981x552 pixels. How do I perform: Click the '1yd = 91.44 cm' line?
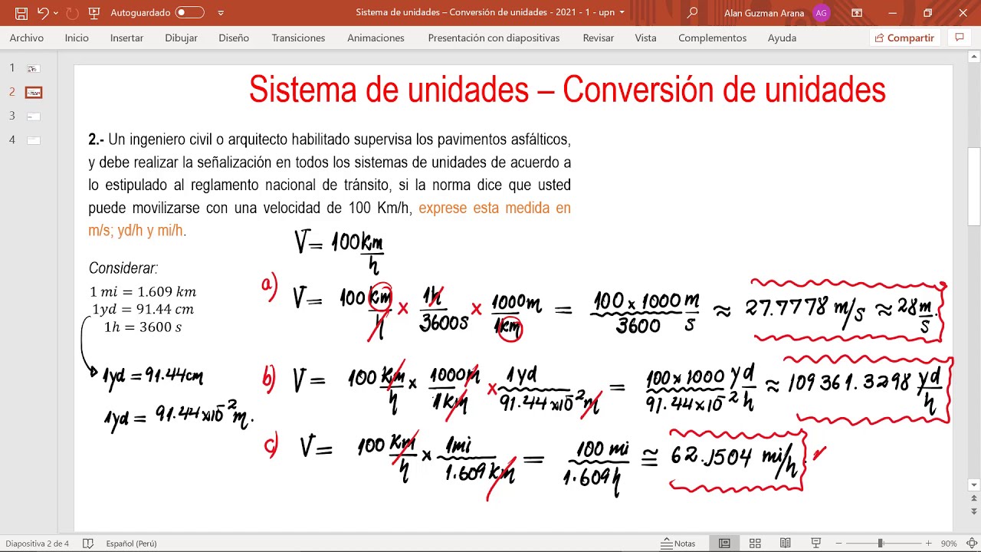[143, 309]
